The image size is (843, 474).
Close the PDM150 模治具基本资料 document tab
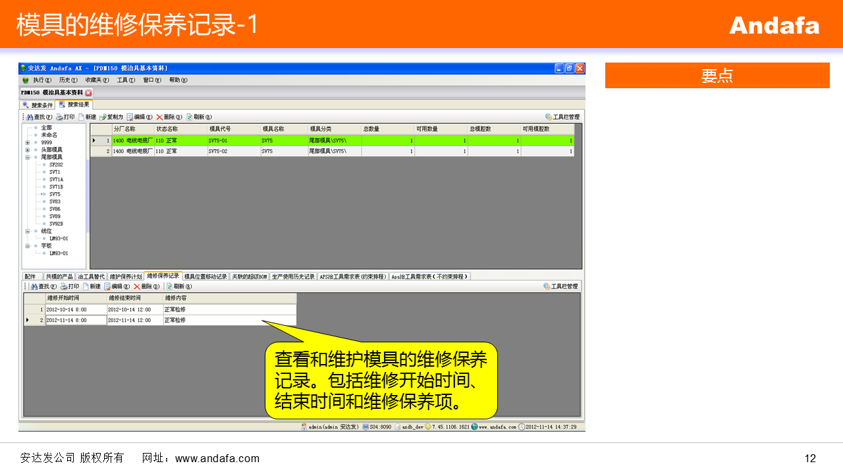tap(88, 93)
